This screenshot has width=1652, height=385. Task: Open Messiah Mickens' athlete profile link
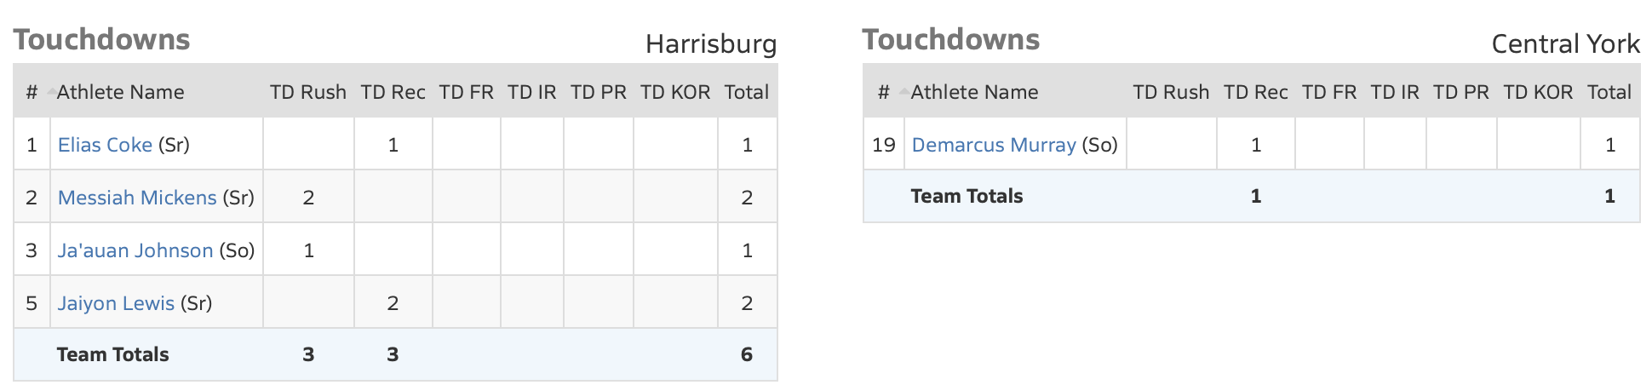pyautogui.click(x=137, y=198)
